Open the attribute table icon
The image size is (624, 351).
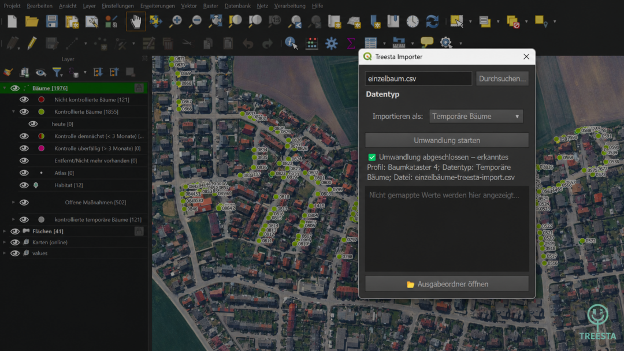pyautogui.click(x=370, y=43)
